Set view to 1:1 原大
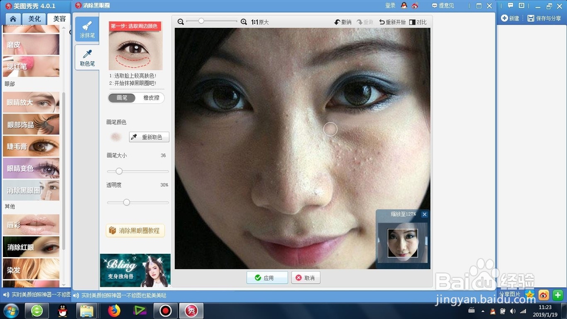Image resolution: width=567 pixels, height=319 pixels. tap(260, 22)
